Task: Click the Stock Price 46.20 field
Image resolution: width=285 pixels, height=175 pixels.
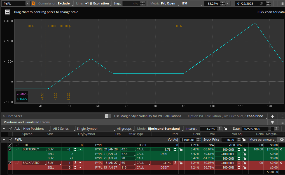Action: (x=229, y=139)
